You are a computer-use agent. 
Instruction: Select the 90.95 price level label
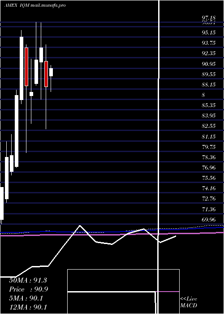[209, 64]
